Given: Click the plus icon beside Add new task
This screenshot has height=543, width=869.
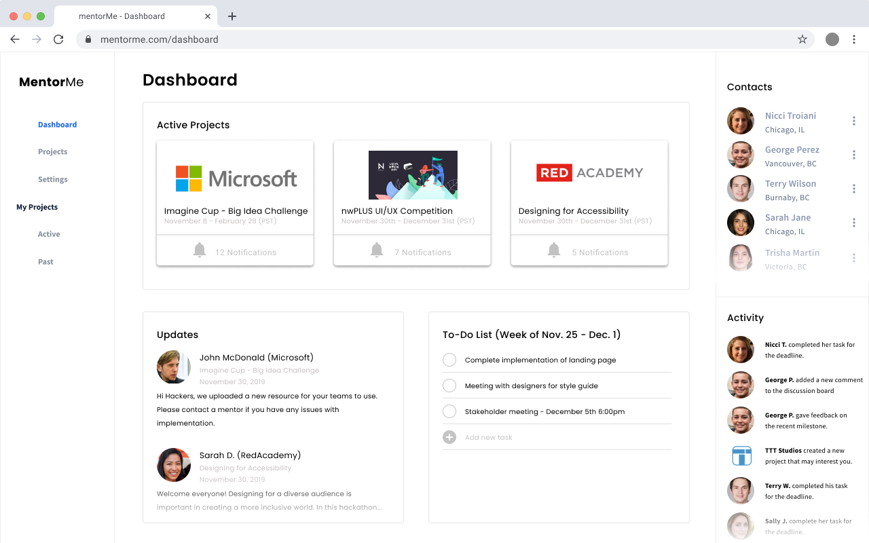Looking at the screenshot, I should (449, 437).
